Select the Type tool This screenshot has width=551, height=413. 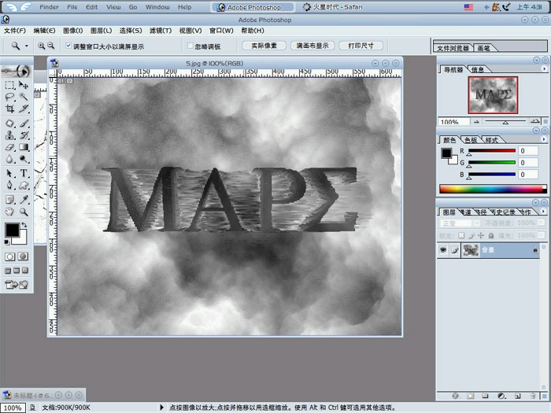24,172
